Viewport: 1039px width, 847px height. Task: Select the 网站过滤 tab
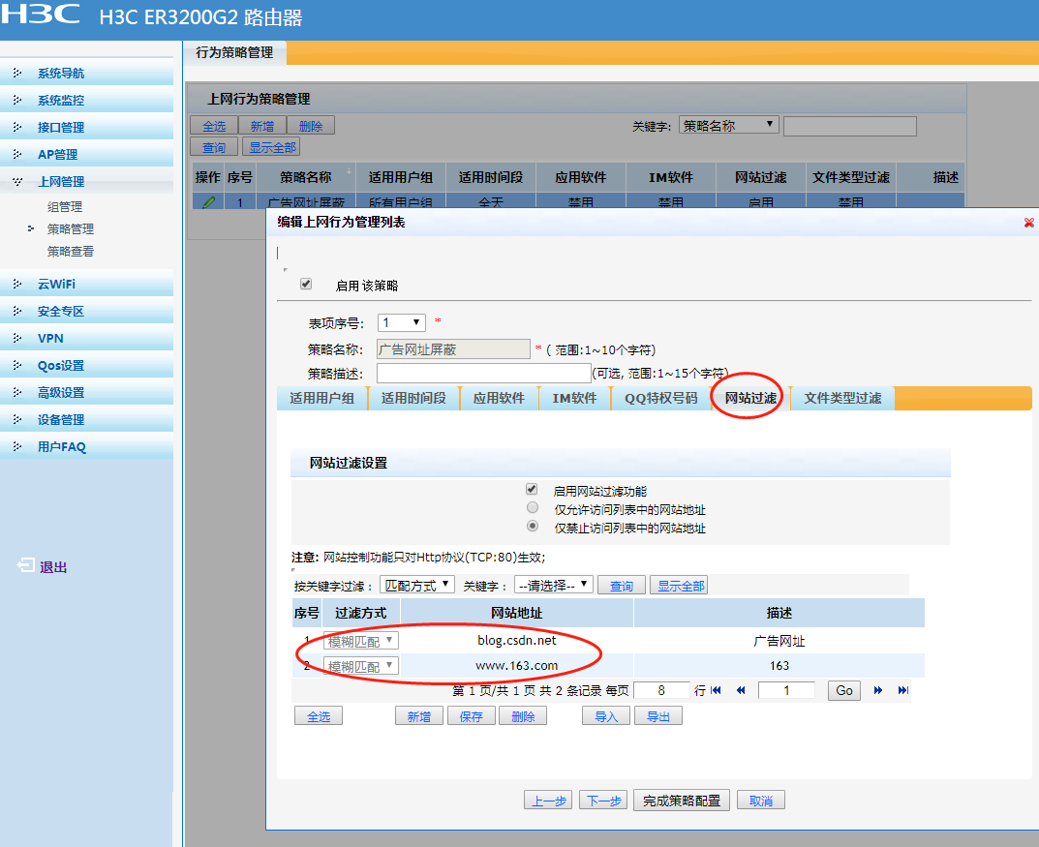click(x=750, y=398)
